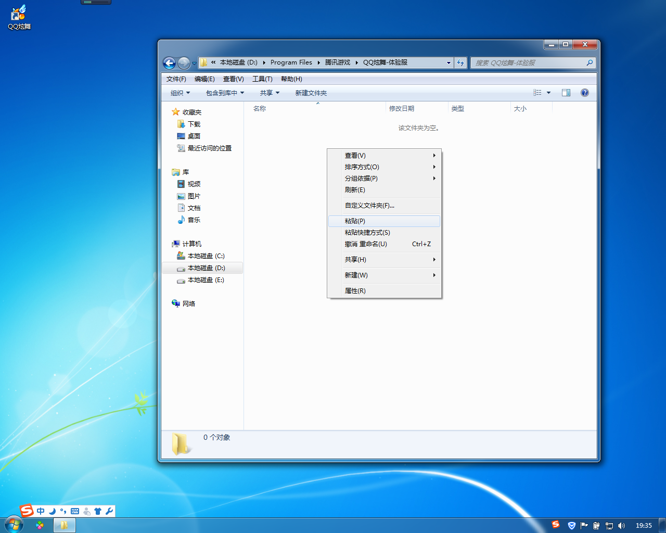666x533 pixels.
Task: Choose 粘贴(P) from context menu
Action: tap(385, 221)
